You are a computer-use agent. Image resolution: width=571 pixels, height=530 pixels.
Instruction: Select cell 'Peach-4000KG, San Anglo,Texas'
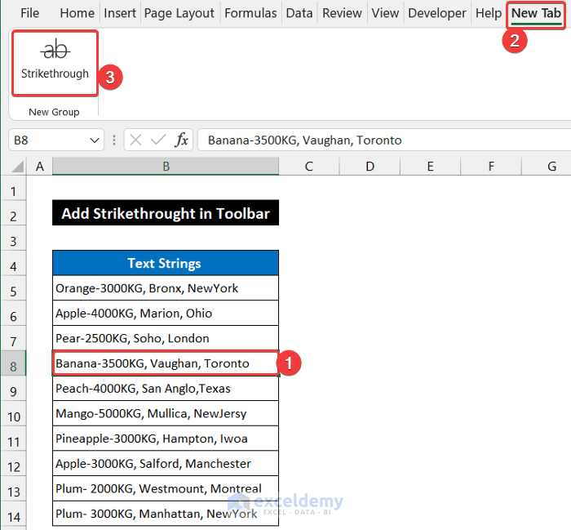pos(166,388)
